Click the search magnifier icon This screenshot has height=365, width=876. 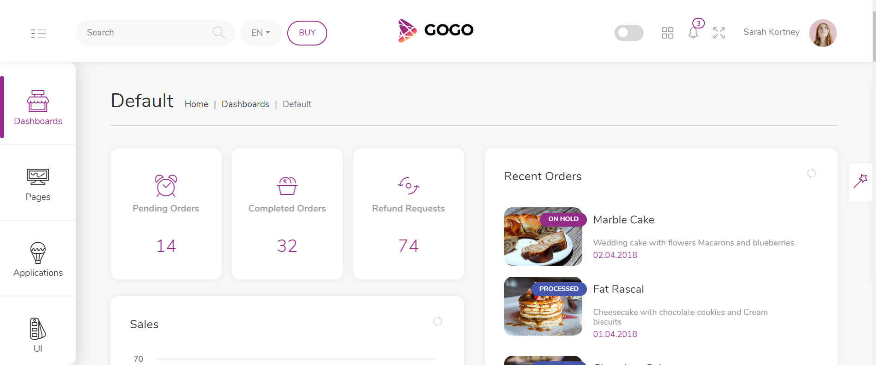219,32
